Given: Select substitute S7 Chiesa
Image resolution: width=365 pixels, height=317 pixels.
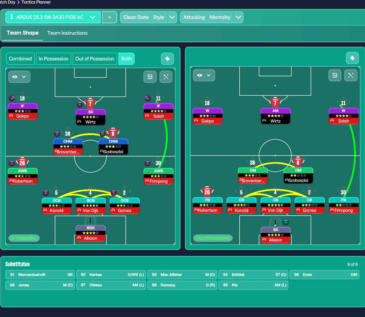Looking at the screenshot, I should click(x=111, y=285).
